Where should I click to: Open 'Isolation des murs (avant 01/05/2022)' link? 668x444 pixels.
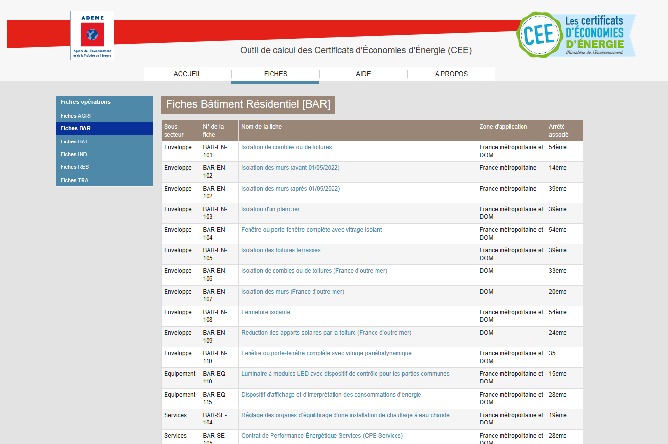[291, 168]
